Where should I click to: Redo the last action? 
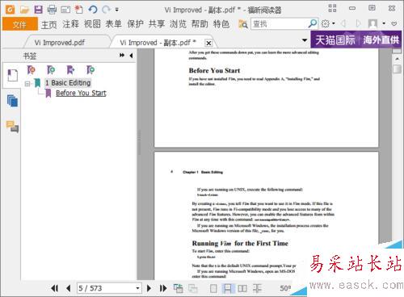pyautogui.click(x=106, y=10)
